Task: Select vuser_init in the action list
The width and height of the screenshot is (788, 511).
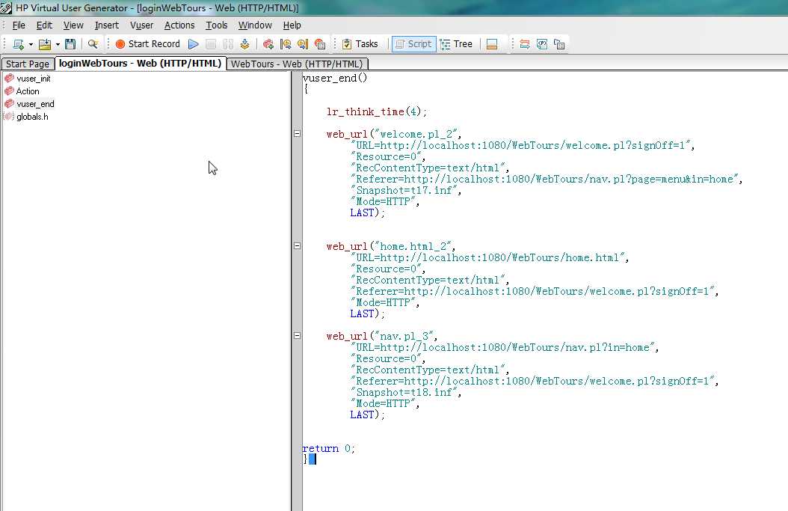Action: click(33, 79)
